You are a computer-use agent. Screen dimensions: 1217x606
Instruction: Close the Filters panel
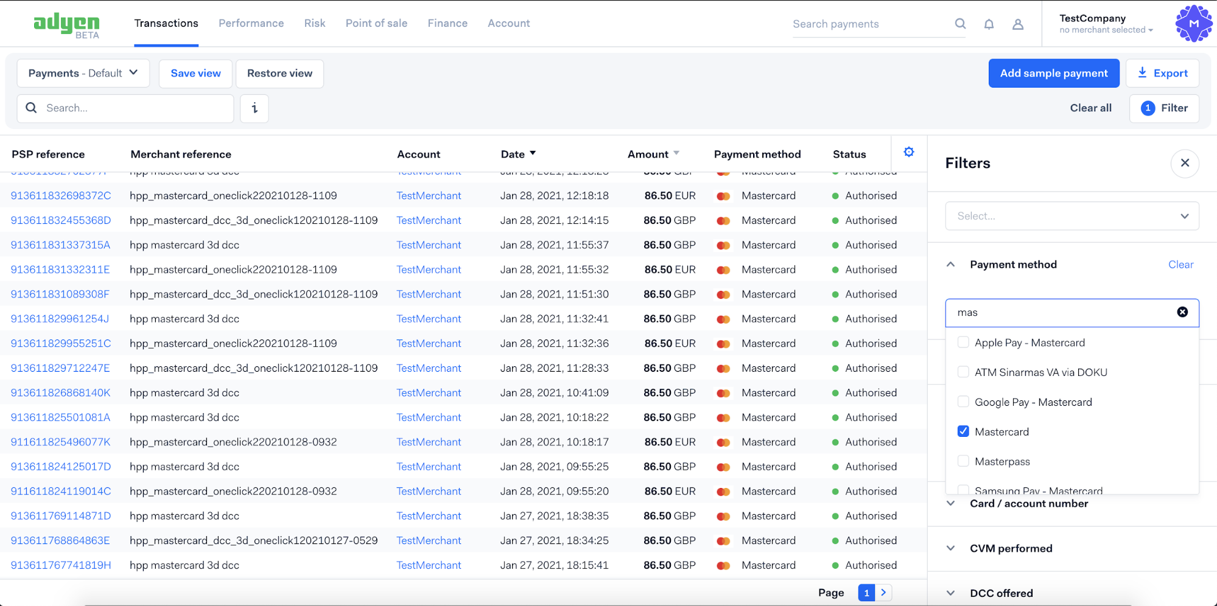click(x=1185, y=163)
